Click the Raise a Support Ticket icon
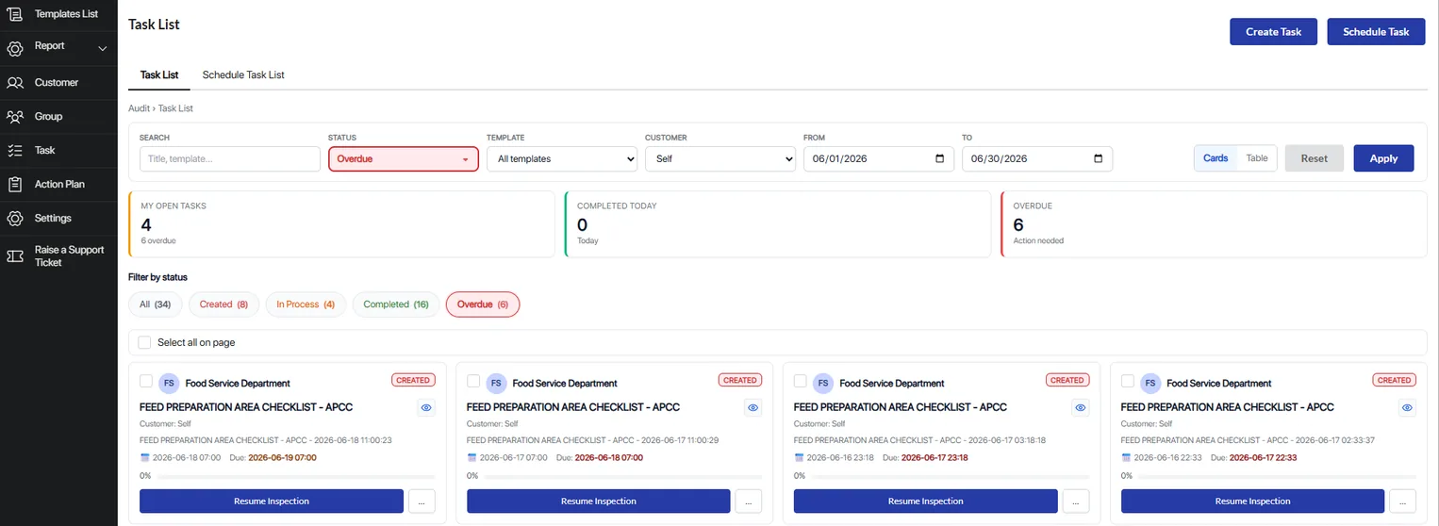Viewport: 1439px width, 526px height. 15,256
